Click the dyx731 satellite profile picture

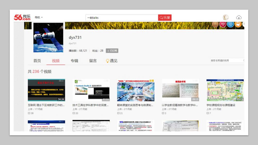48,38
